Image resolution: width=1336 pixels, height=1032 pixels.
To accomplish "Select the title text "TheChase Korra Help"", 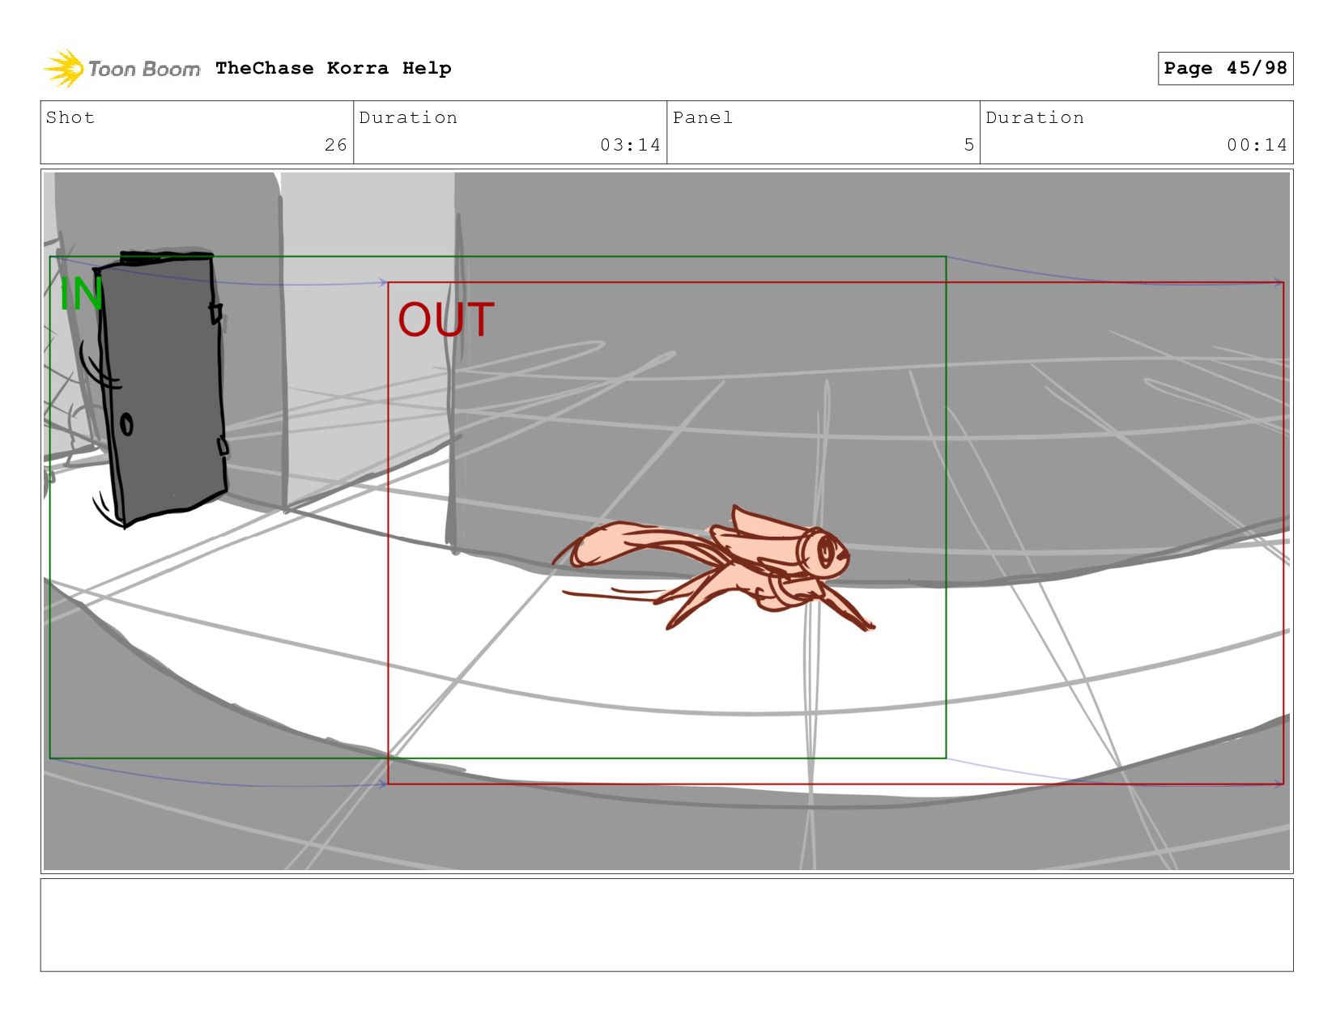I will point(334,68).
